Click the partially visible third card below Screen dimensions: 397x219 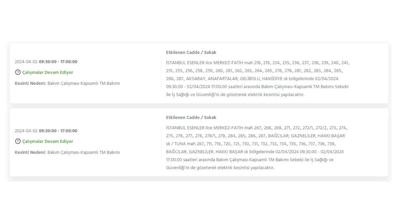click(x=199, y=182)
